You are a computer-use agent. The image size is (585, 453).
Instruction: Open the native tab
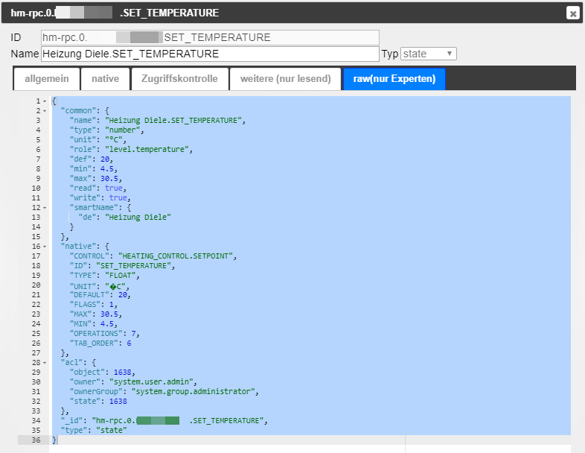pos(105,78)
